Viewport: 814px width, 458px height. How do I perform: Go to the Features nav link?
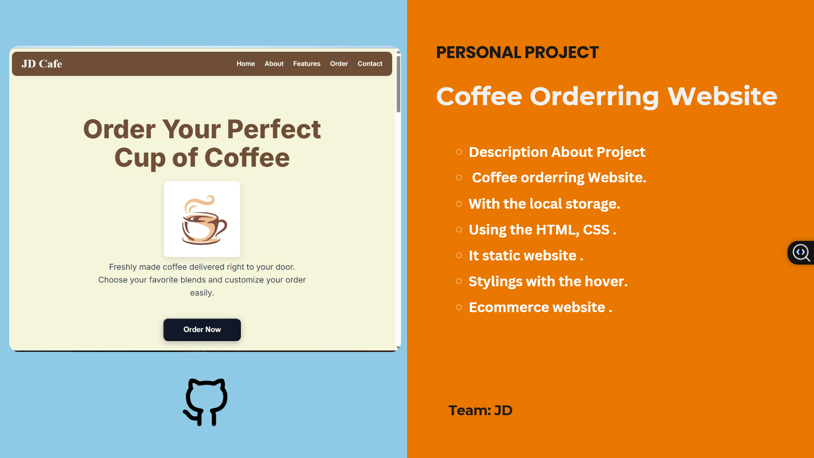click(307, 64)
